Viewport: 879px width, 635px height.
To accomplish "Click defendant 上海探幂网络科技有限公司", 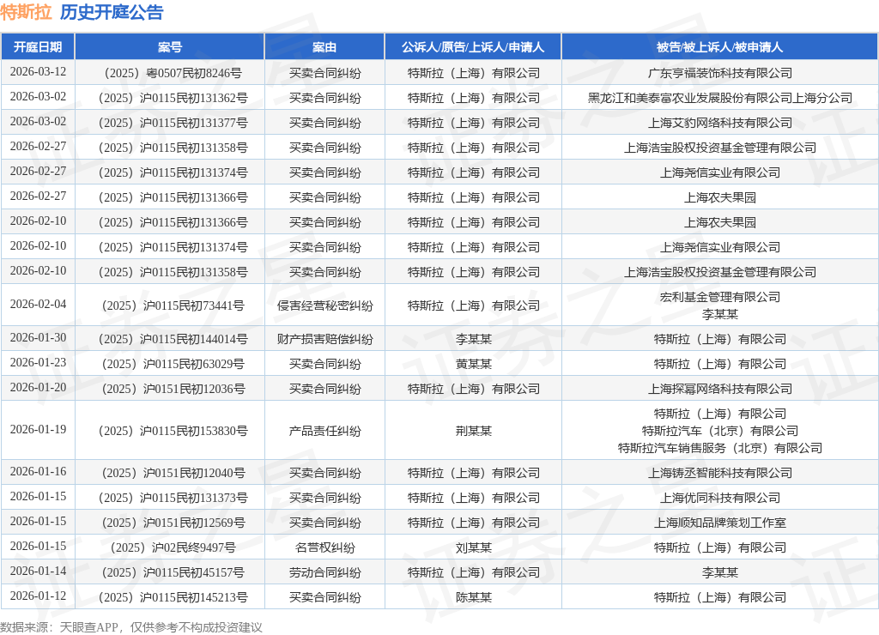I will [720, 389].
